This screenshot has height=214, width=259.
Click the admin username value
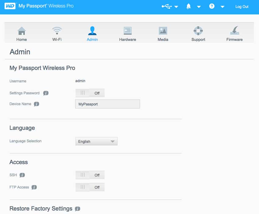pyautogui.click(x=80, y=81)
